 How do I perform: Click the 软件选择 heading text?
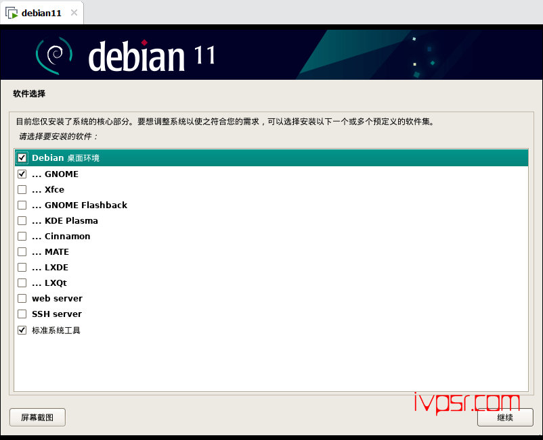29,94
